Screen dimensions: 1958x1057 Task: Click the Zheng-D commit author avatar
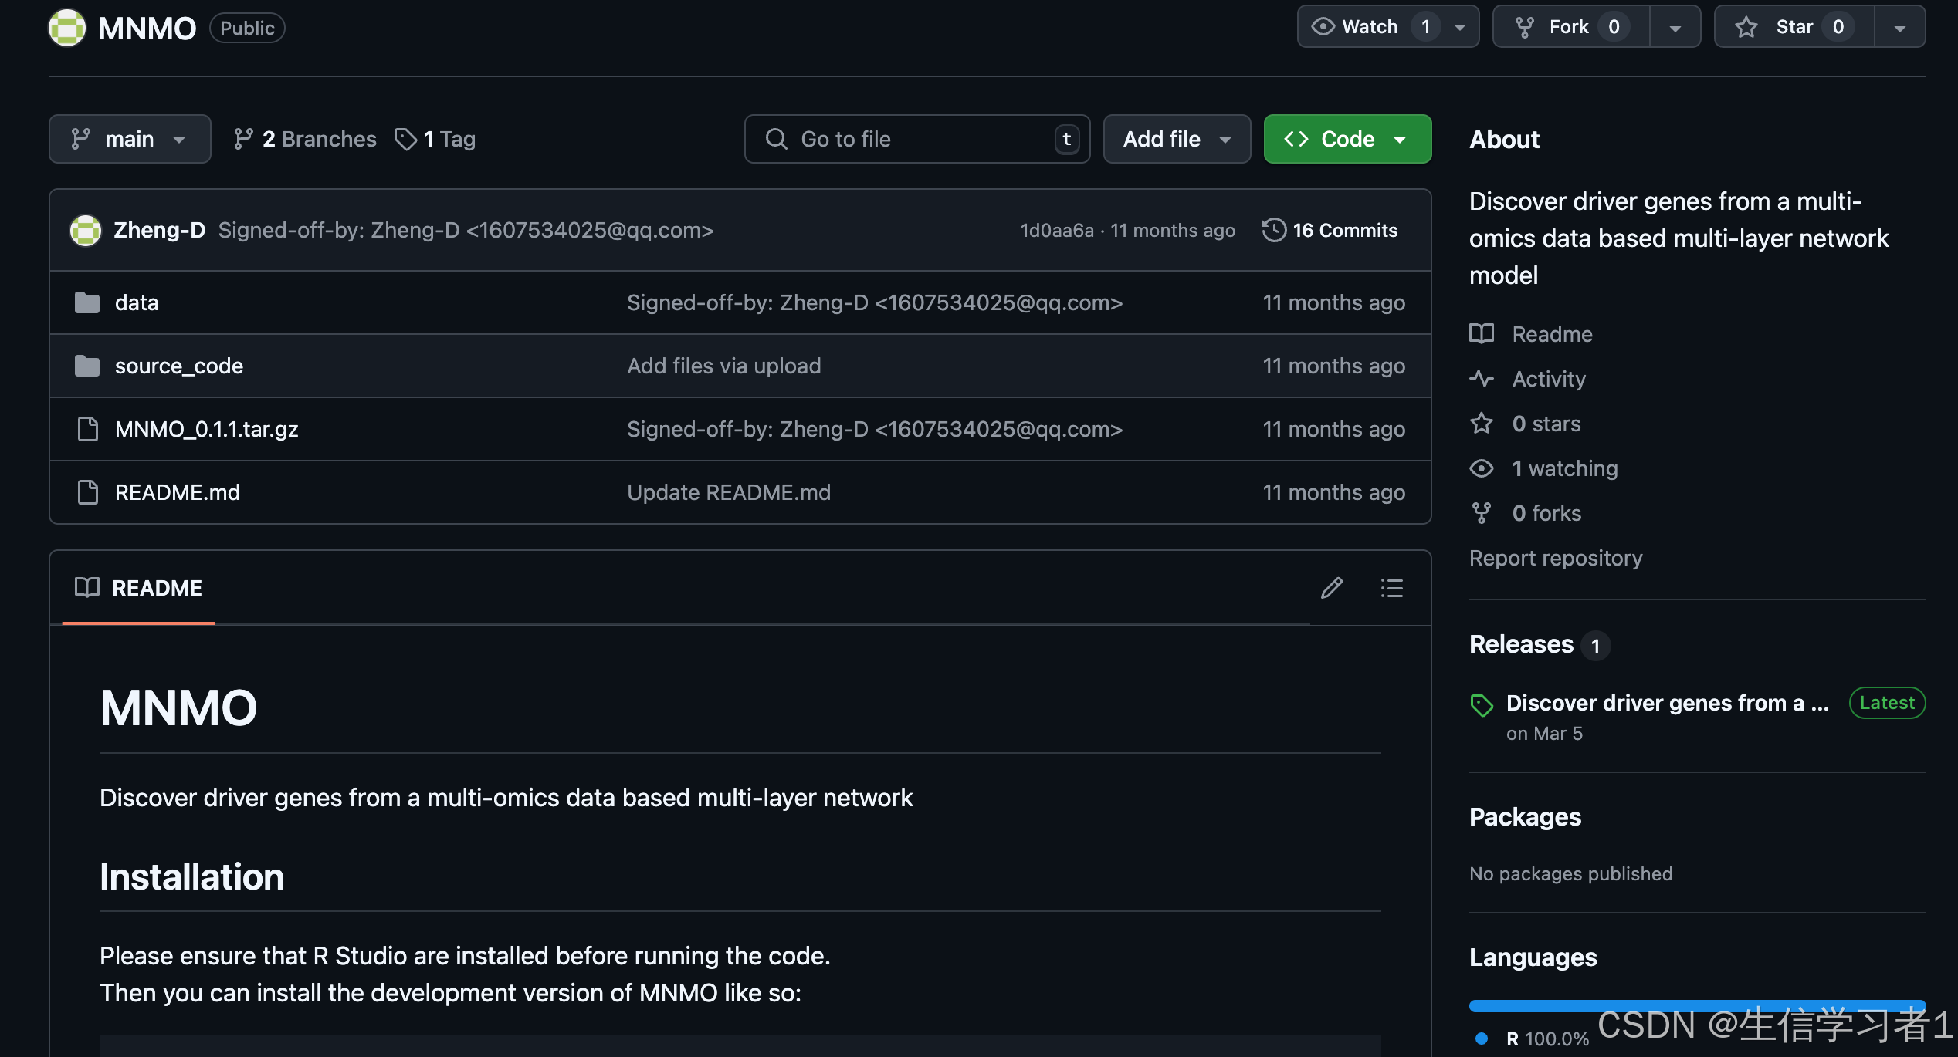click(x=86, y=230)
